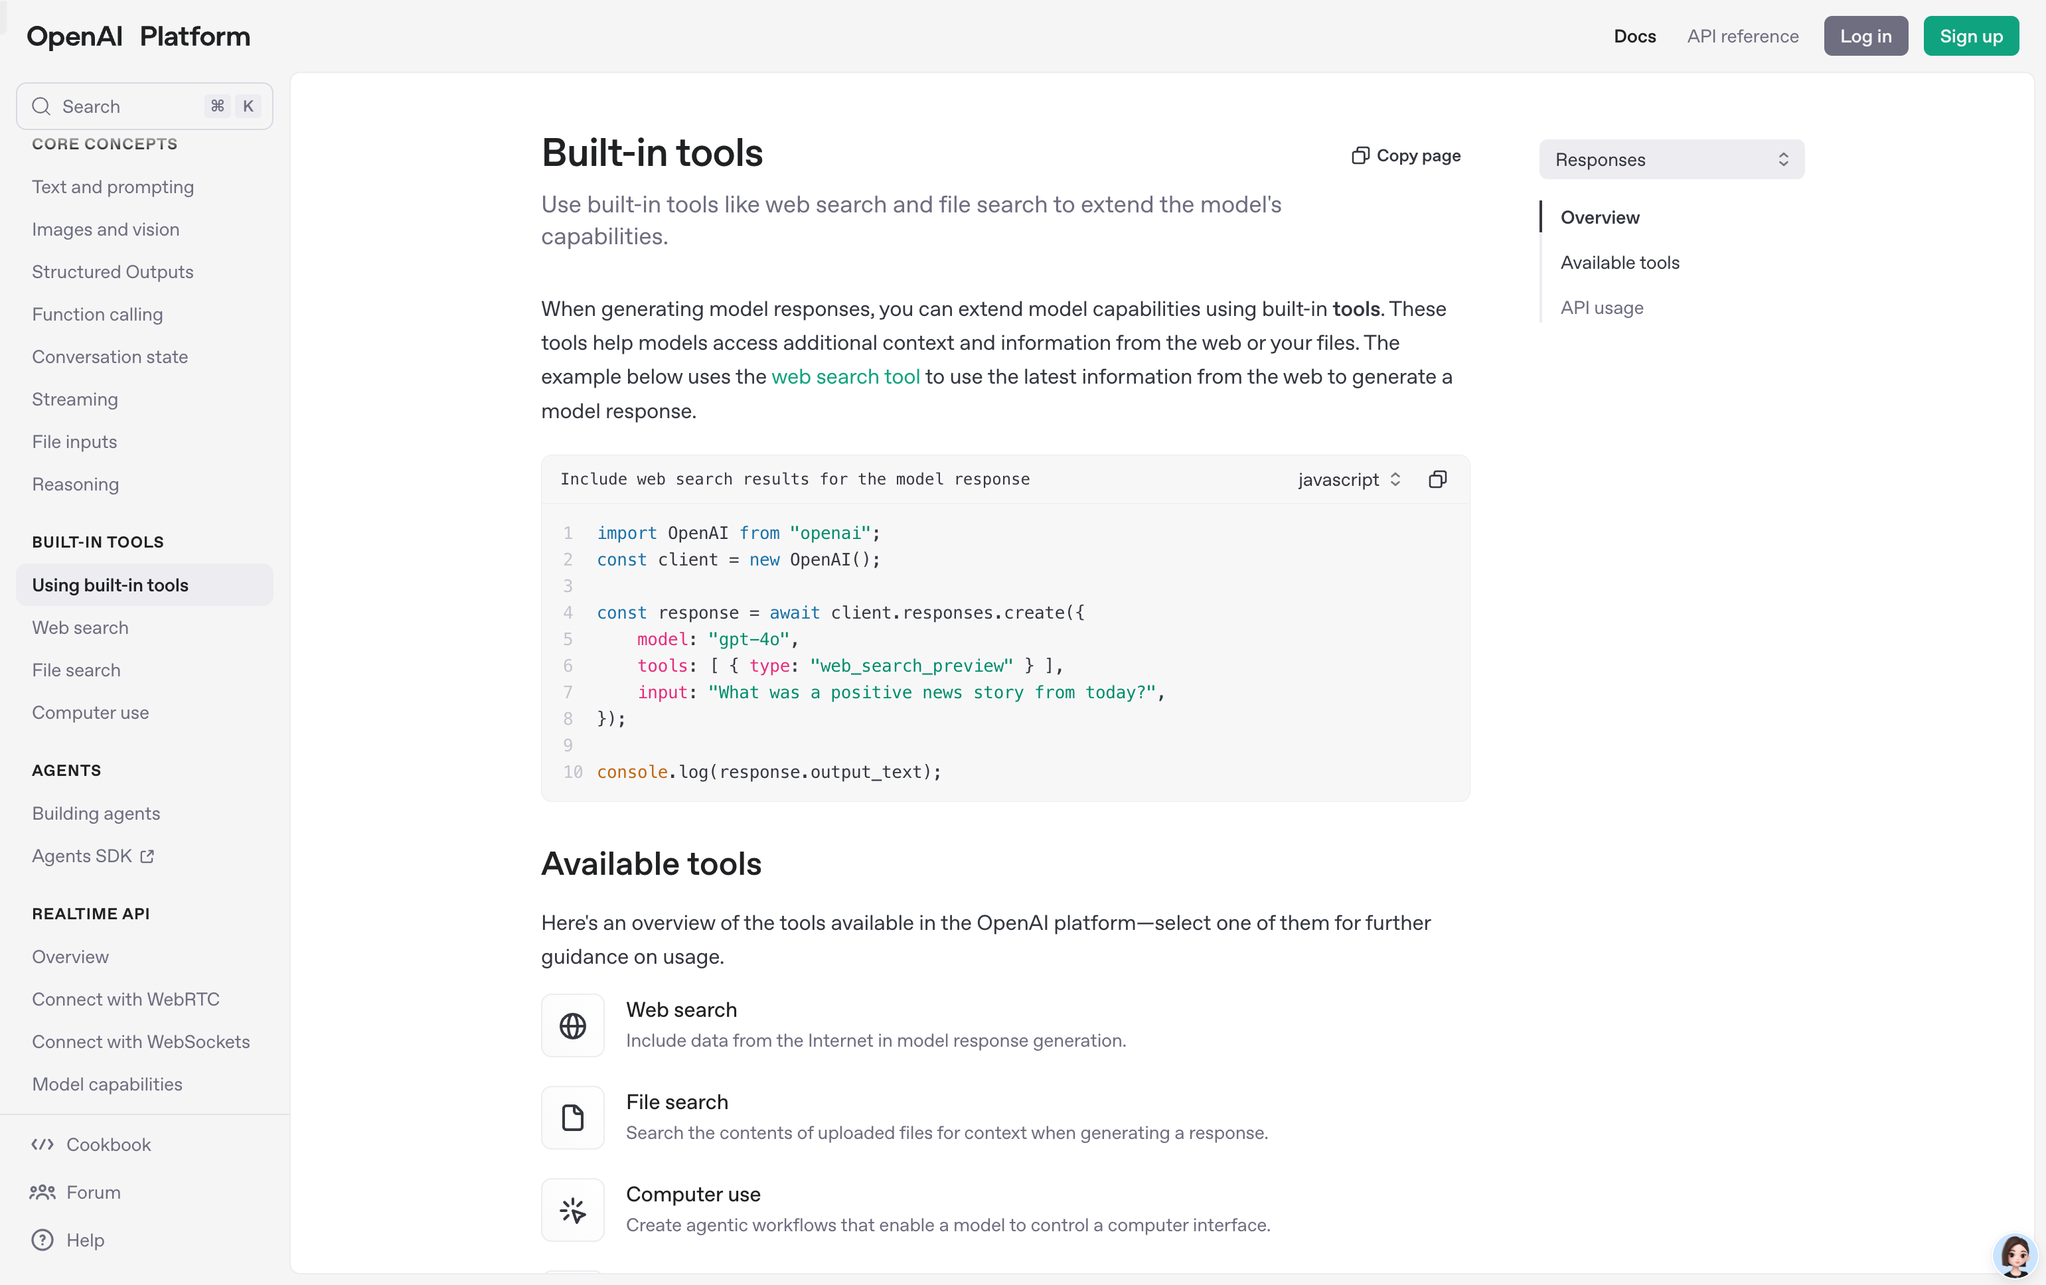
Task: Open Web search sidebar page
Action: pos(81,628)
